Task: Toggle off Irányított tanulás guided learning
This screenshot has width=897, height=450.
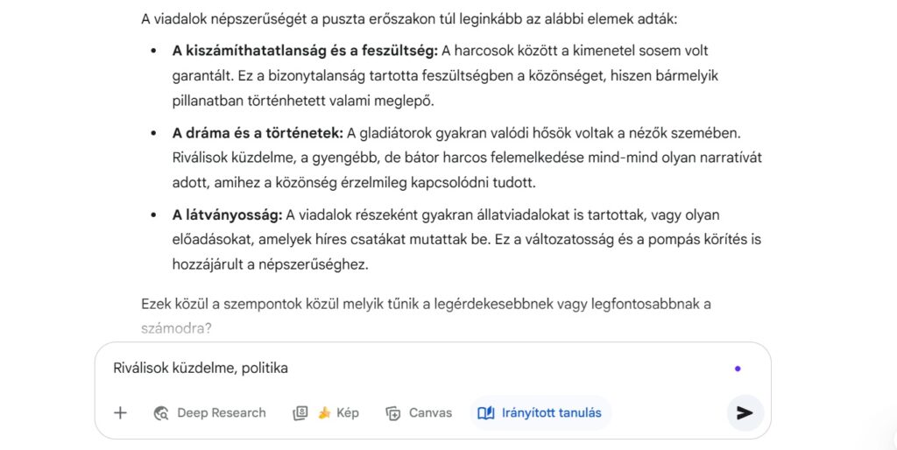Action: click(540, 413)
